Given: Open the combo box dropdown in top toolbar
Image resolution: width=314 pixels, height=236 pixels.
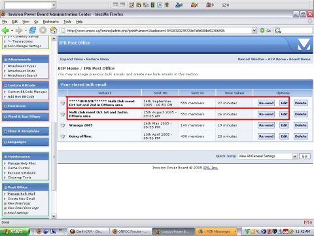Looking at the screenshot, I should (54, 5).
